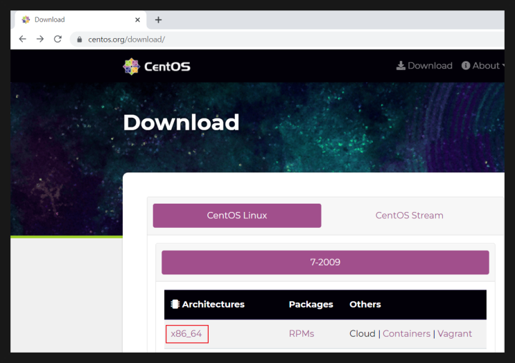
Task: Open the RPMs packages link
Action: [x=302, y=334]
